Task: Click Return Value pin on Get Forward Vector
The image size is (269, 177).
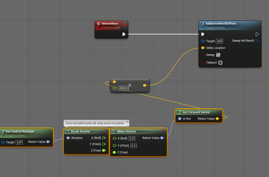Action: 217,119
